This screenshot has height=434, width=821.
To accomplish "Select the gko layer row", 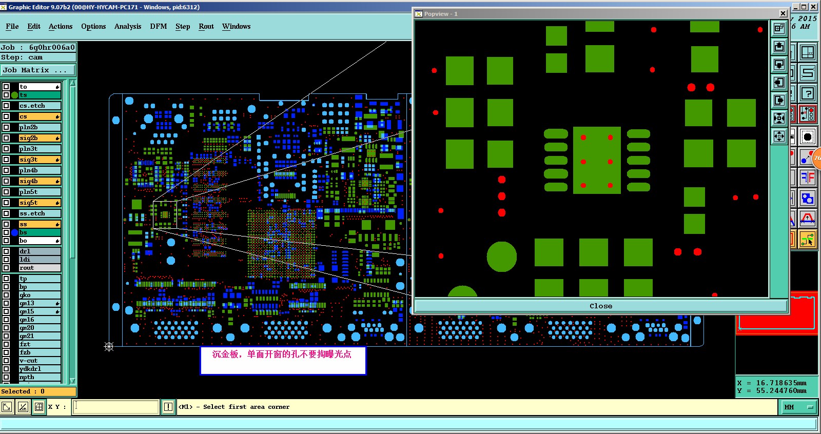I will [40, 295].
